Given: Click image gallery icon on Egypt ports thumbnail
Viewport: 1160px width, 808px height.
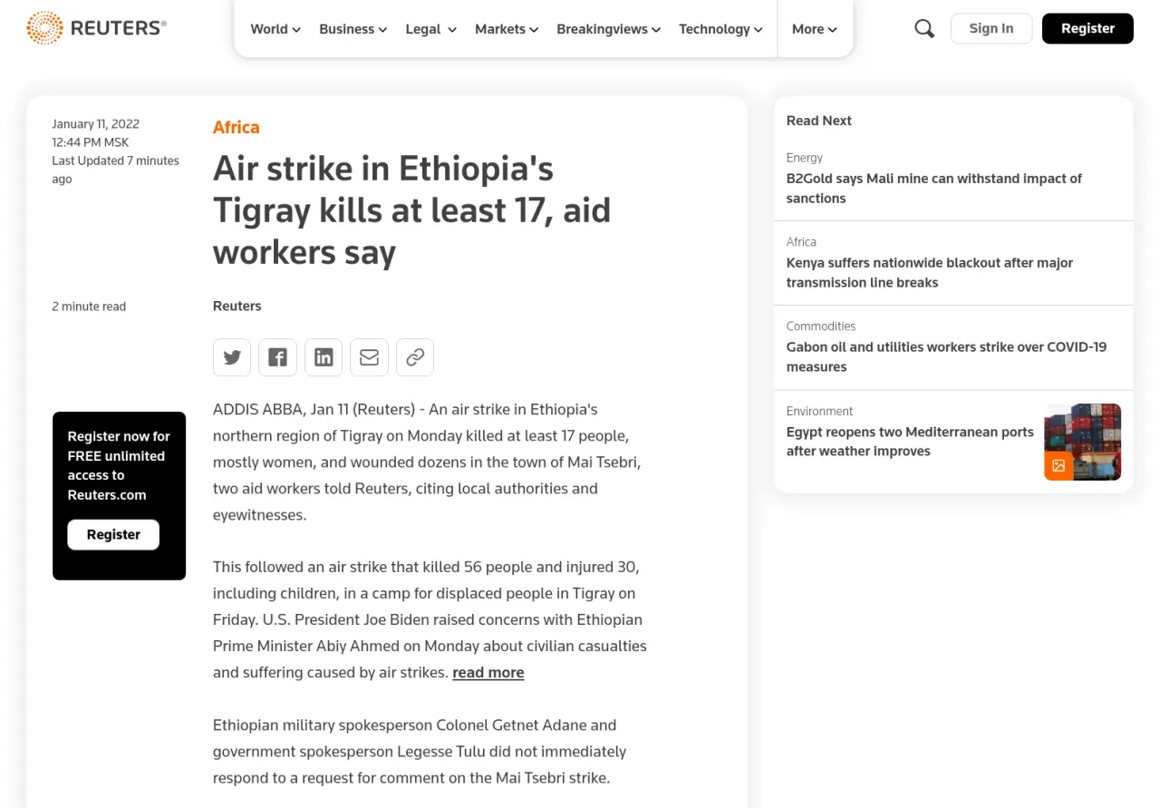Looking at the screenshot, I should point(1058,465).
